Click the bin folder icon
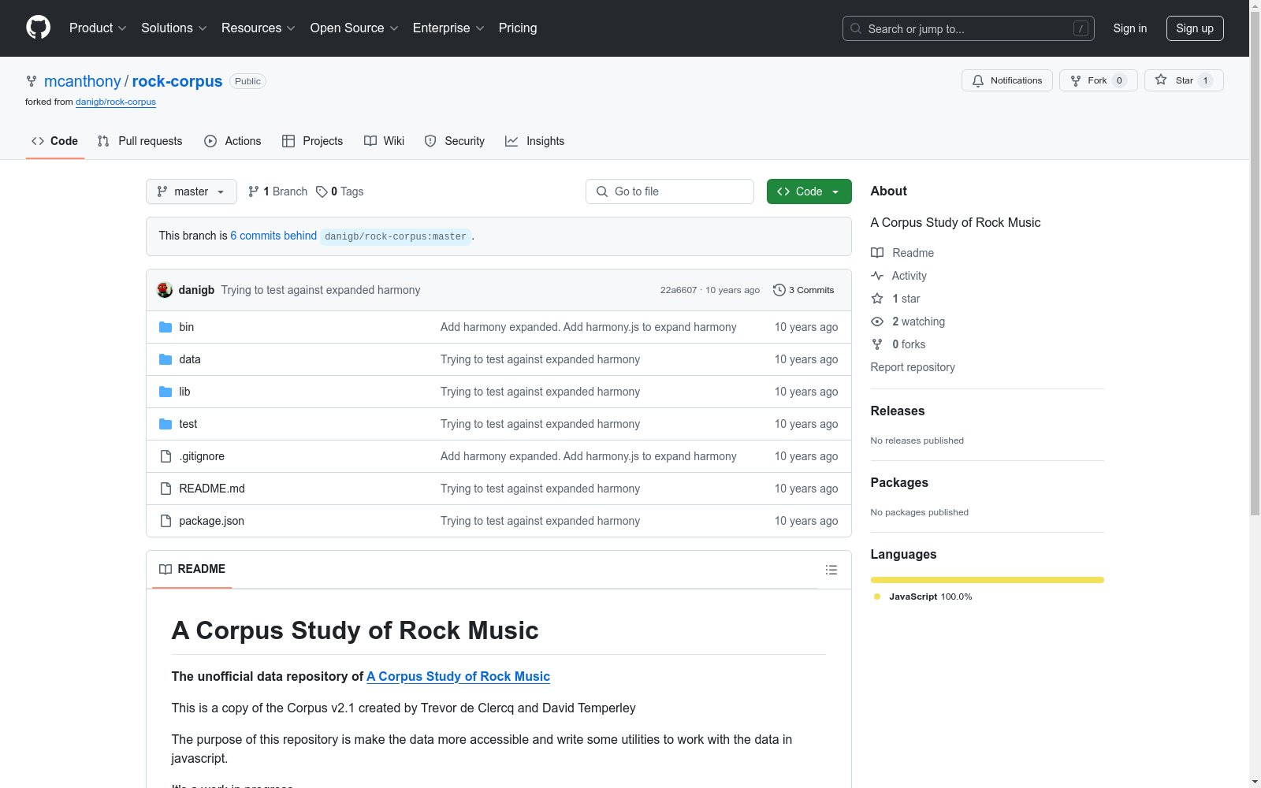This screenshot has height=788, width=1261. 166,327
